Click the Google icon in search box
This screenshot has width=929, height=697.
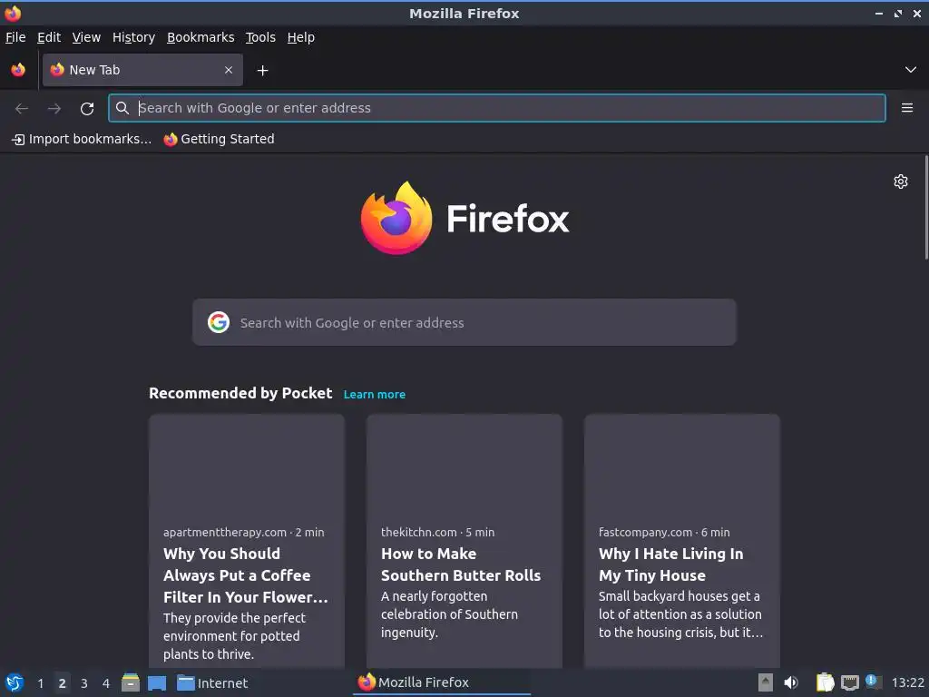(x=219, y=322)
